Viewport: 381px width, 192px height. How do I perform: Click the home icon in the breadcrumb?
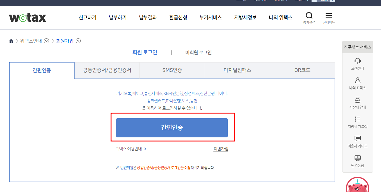pyautogui.click(x=11, y=41)
